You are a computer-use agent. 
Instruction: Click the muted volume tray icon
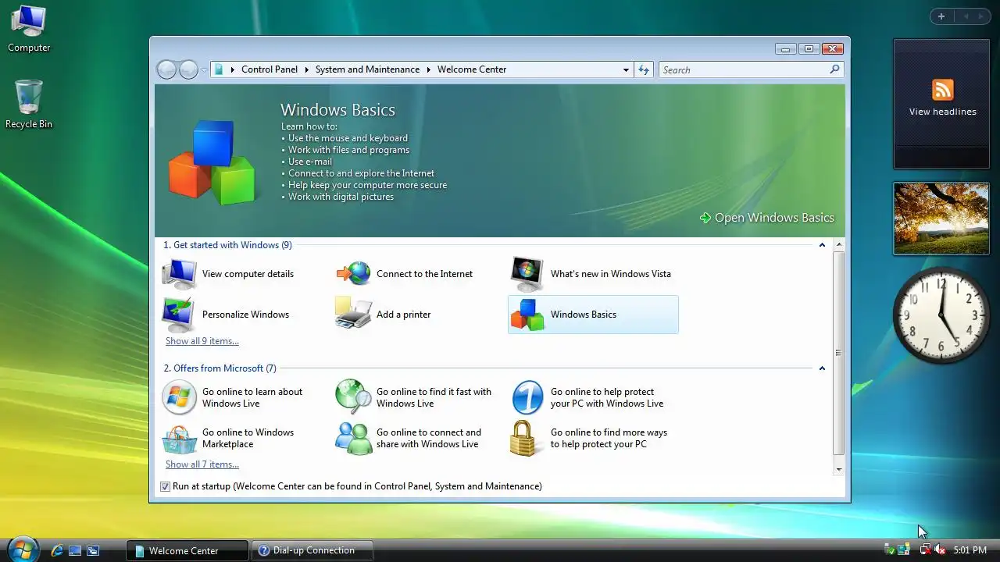pyautogui.click(x=941, y=550)
